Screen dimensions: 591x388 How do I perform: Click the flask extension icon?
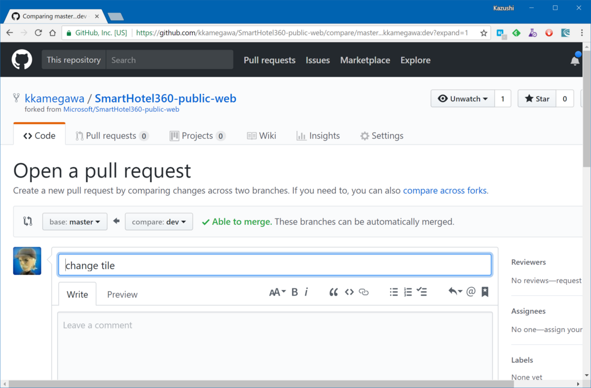coord(533,33)
